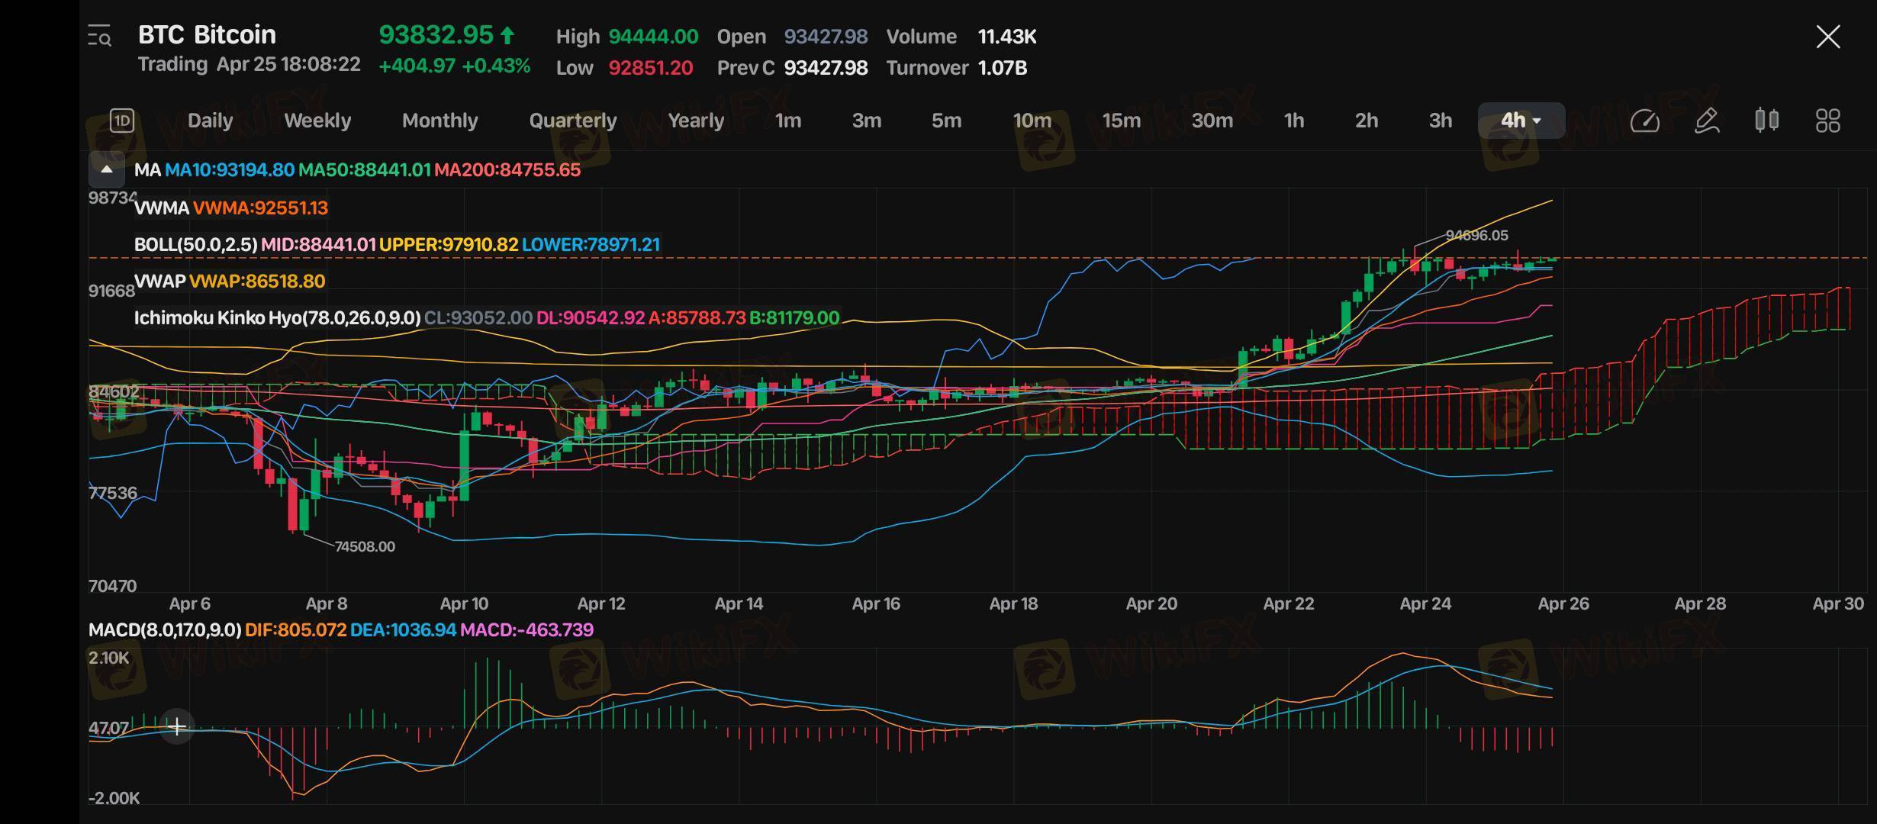The image size is (1877, 824).
Task: Click the 74508.00 low price marker
Action: pyautogui.click(x=365, y=547)
